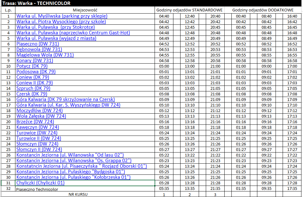303x197 pixels.
Task: Open the Moczydłów (DW 724) link
Action: [39, 111]
